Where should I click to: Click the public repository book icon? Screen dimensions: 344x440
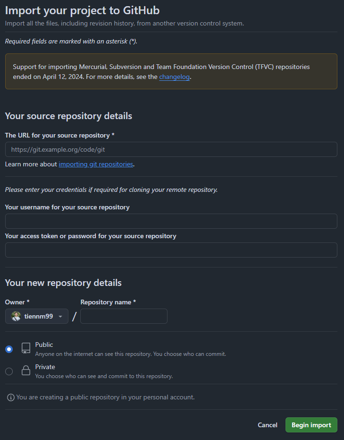(x=26, y=349)
